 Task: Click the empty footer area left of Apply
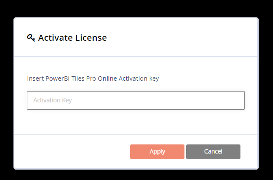pos(69,151)
